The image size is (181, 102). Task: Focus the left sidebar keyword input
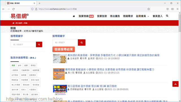point(23,44)
